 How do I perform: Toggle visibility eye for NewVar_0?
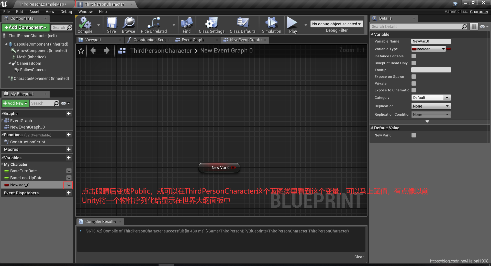pyautogui.click(x=69, y=185)
